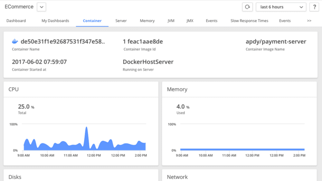
Task: Click the apdy/payment-server image name
Action: 276,41
